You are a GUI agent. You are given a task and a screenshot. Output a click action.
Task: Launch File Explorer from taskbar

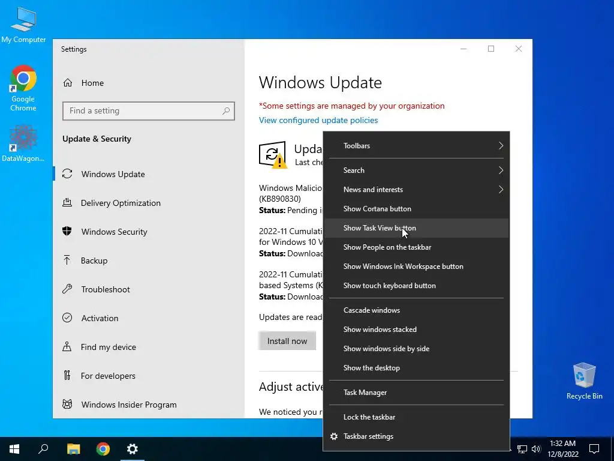73,449
